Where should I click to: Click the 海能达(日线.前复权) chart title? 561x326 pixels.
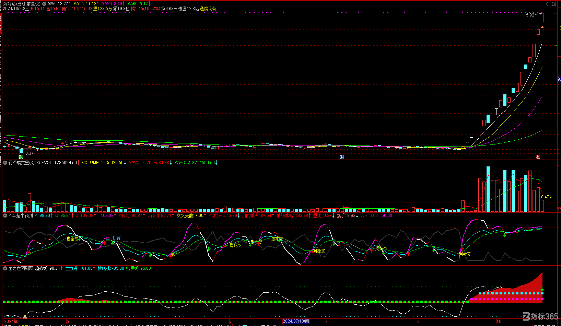[x=22, y=4]
